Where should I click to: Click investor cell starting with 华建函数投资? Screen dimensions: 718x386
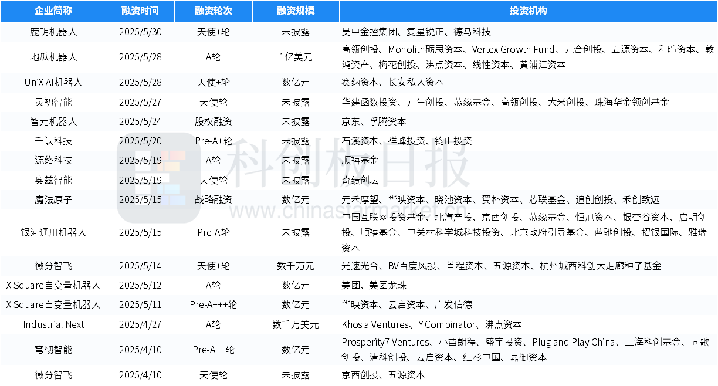point(505,102)
